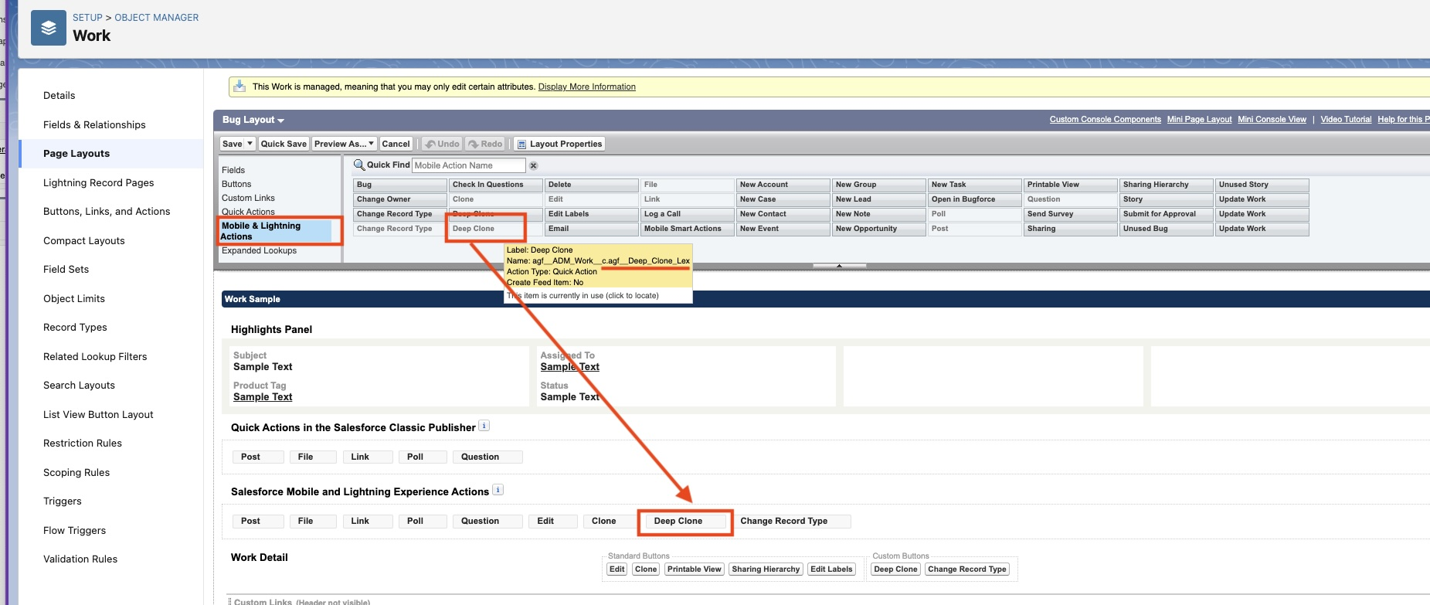Select Expanded Lookups palette category

click(259, 250)
